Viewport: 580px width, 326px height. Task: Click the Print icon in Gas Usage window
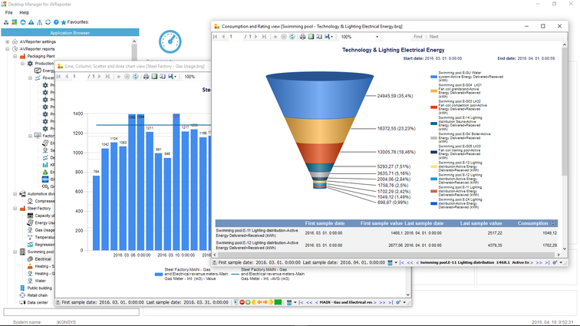tap(146, 77)
